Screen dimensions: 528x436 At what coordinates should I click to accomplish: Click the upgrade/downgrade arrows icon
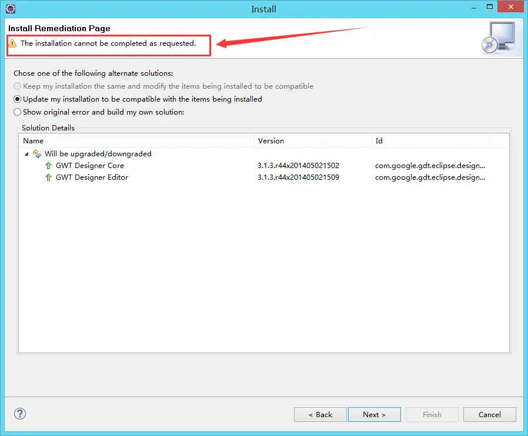(x=36, y=154)
